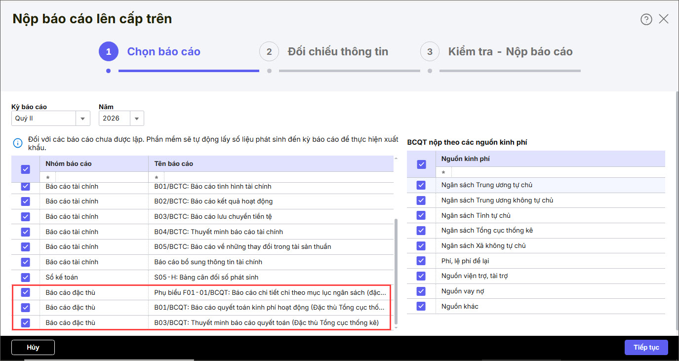The height and width of the screenshot is (361, 679).
Task: Switch to Đối chiếu thông tin step
Action: (x=338, y=52)
